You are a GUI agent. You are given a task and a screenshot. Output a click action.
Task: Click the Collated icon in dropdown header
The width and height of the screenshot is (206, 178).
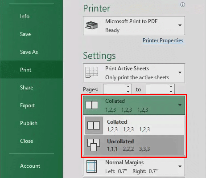(92, 105)
